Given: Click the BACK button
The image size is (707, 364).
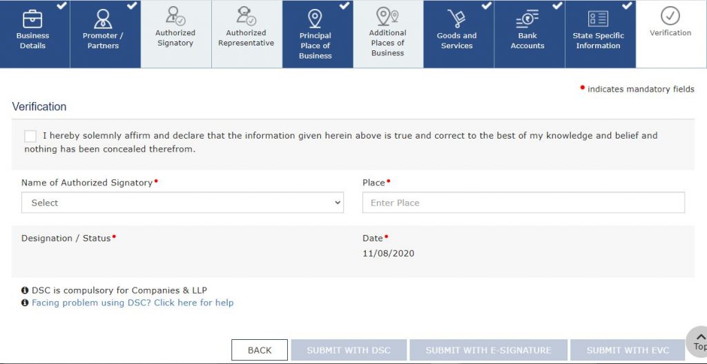Looking at the screenshot, I should (260, 350).
